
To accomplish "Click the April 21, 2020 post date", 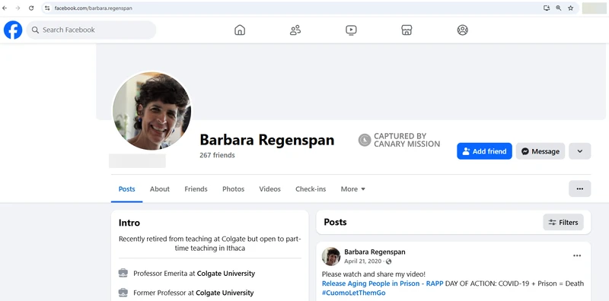I will coord(363,261).
